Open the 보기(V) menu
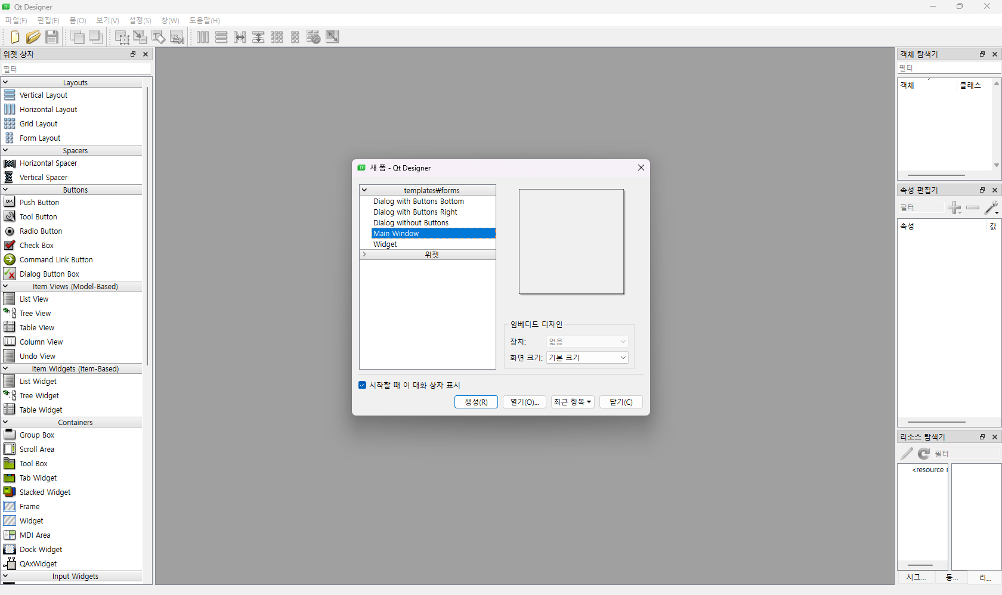 [107, 20]
